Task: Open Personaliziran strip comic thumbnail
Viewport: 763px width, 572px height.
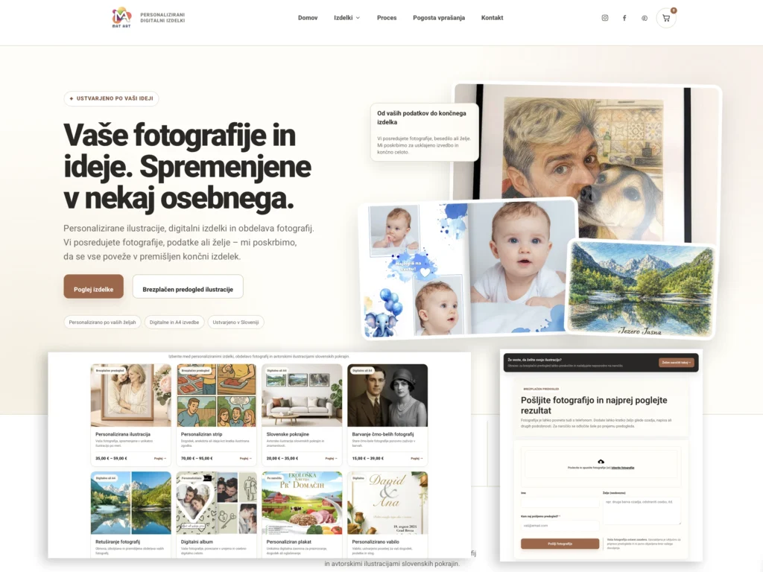Action: tap(217, 395)
